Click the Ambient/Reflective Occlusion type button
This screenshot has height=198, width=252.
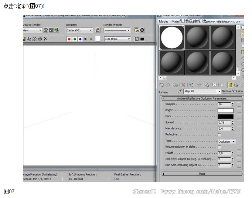pyautogui.click(x=232, y=91)
